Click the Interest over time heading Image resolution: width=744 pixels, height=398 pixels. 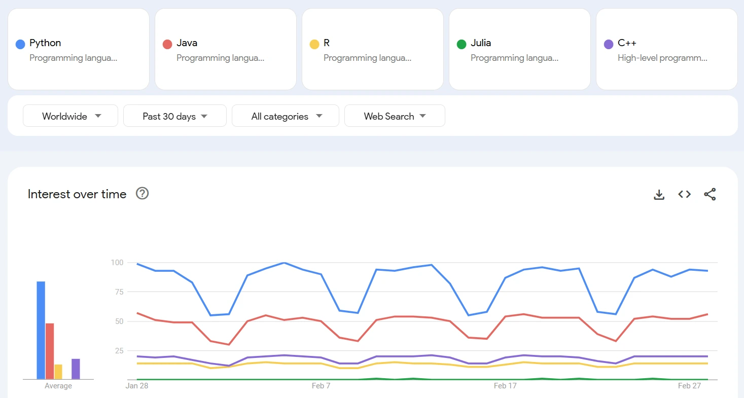point(77,194)
